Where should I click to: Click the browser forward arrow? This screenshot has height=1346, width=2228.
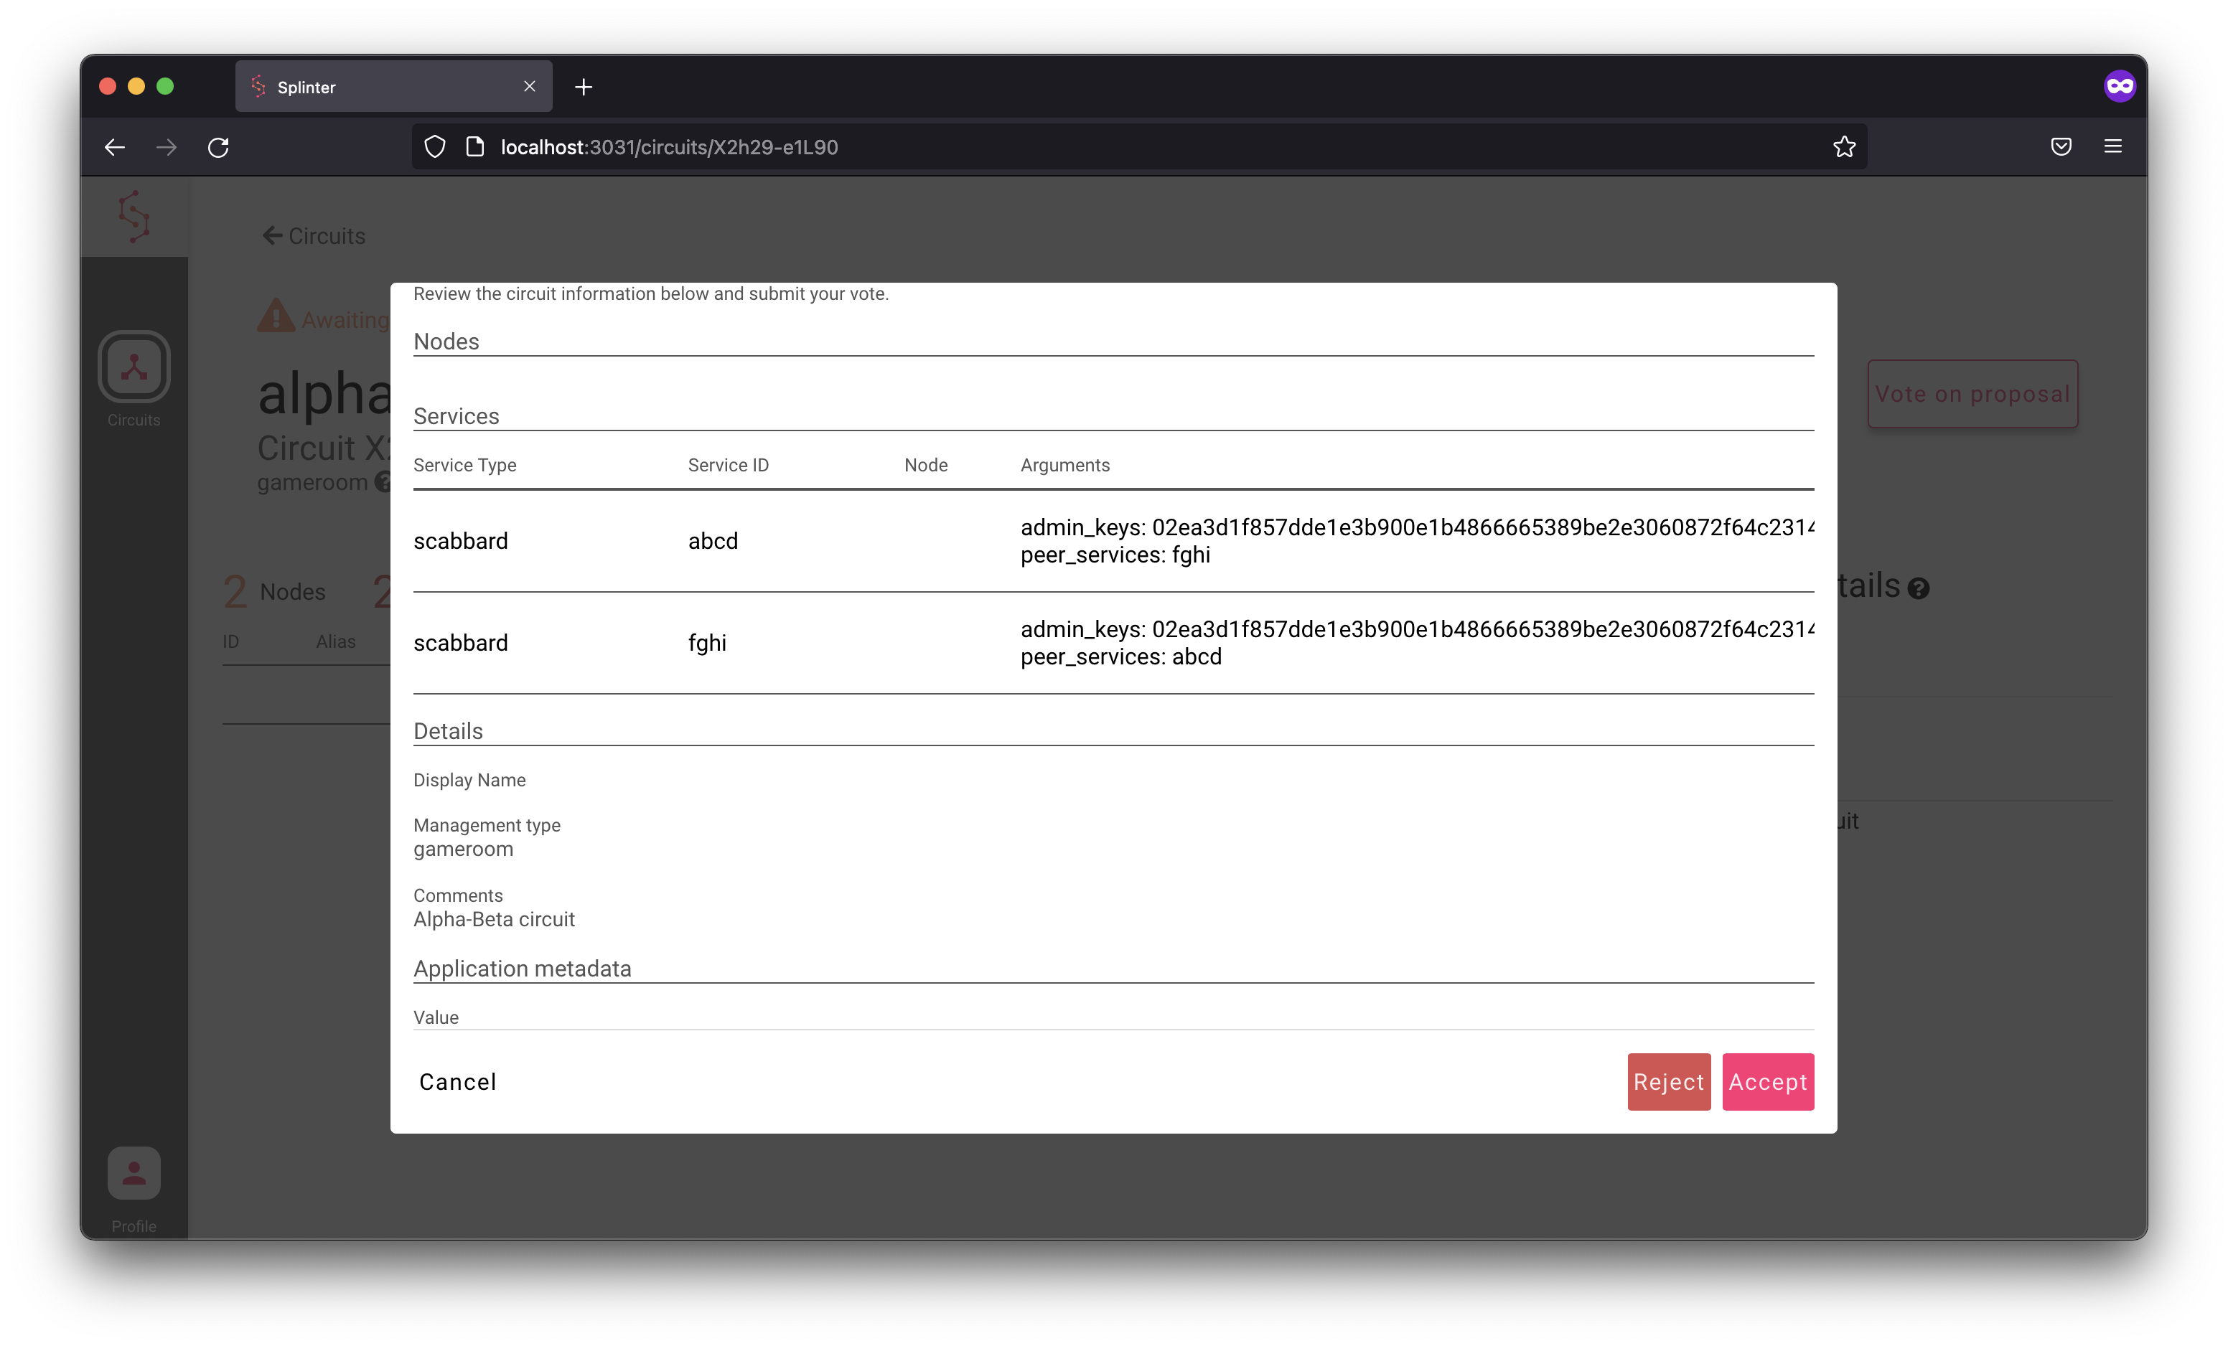tap(167, 146)
